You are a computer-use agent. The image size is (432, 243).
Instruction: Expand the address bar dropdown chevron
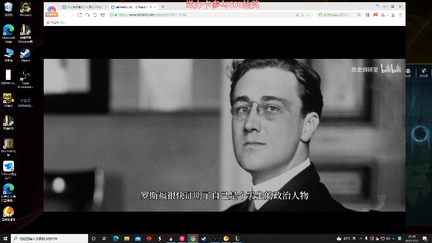[308, 15]
